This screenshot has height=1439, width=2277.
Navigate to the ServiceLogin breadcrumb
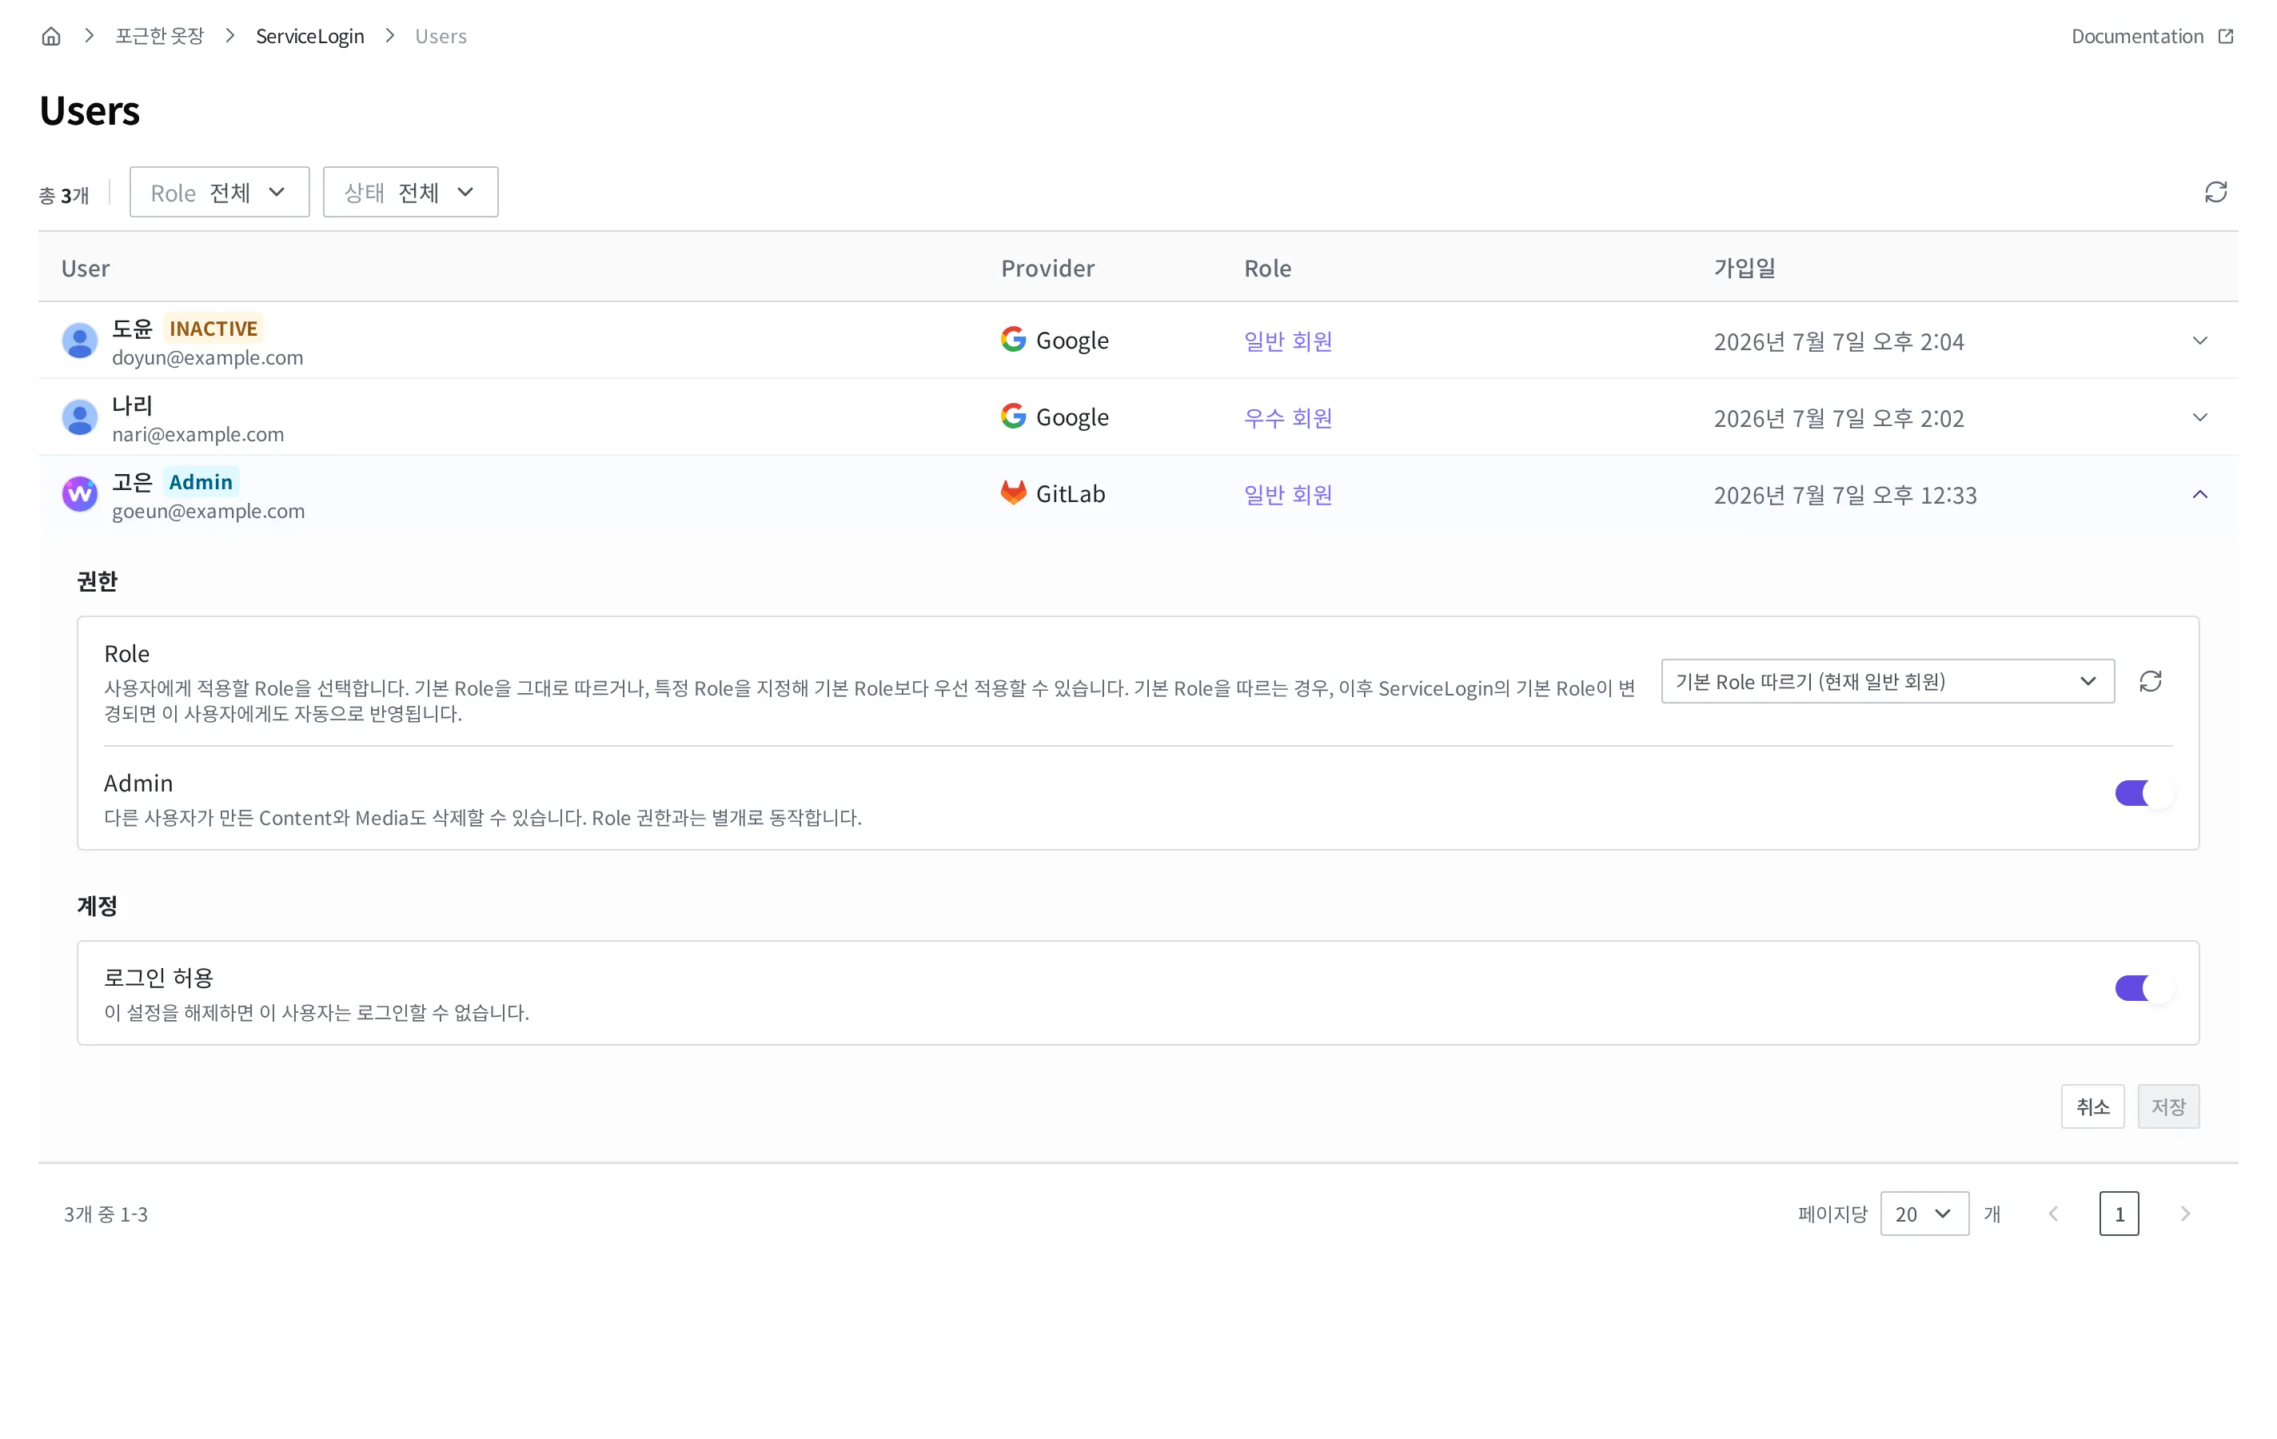(x=309, y=36)
